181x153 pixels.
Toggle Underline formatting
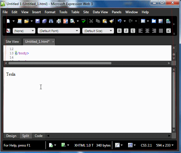[x=133, y=31]
